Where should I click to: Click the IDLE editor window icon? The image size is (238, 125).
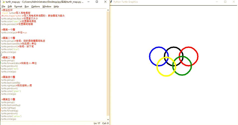click(3, 2)
